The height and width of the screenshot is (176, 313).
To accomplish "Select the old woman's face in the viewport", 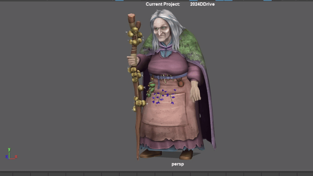I will (x=162, y=30).
